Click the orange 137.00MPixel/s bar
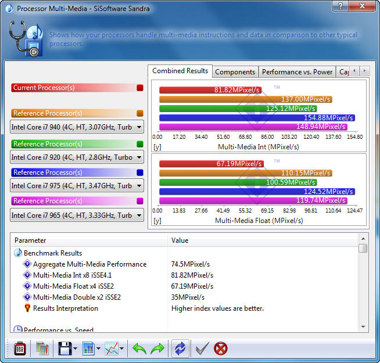The image size is (380, 363). (x=246, y=99)
